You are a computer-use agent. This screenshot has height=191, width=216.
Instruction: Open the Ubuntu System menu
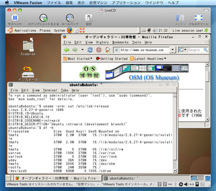(x=59, y=30)
